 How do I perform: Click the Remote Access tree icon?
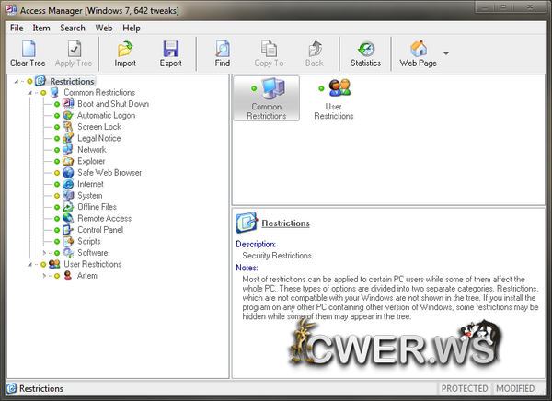click(x=68, y=218)
